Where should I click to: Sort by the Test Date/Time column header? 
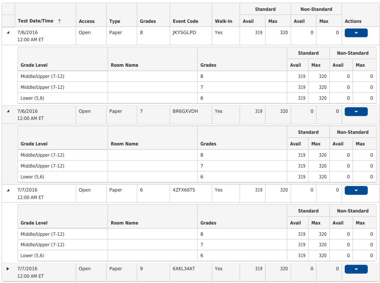(x=36, y=21)
